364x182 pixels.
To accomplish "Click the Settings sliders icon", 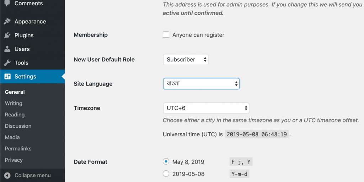I will point(7,76).
